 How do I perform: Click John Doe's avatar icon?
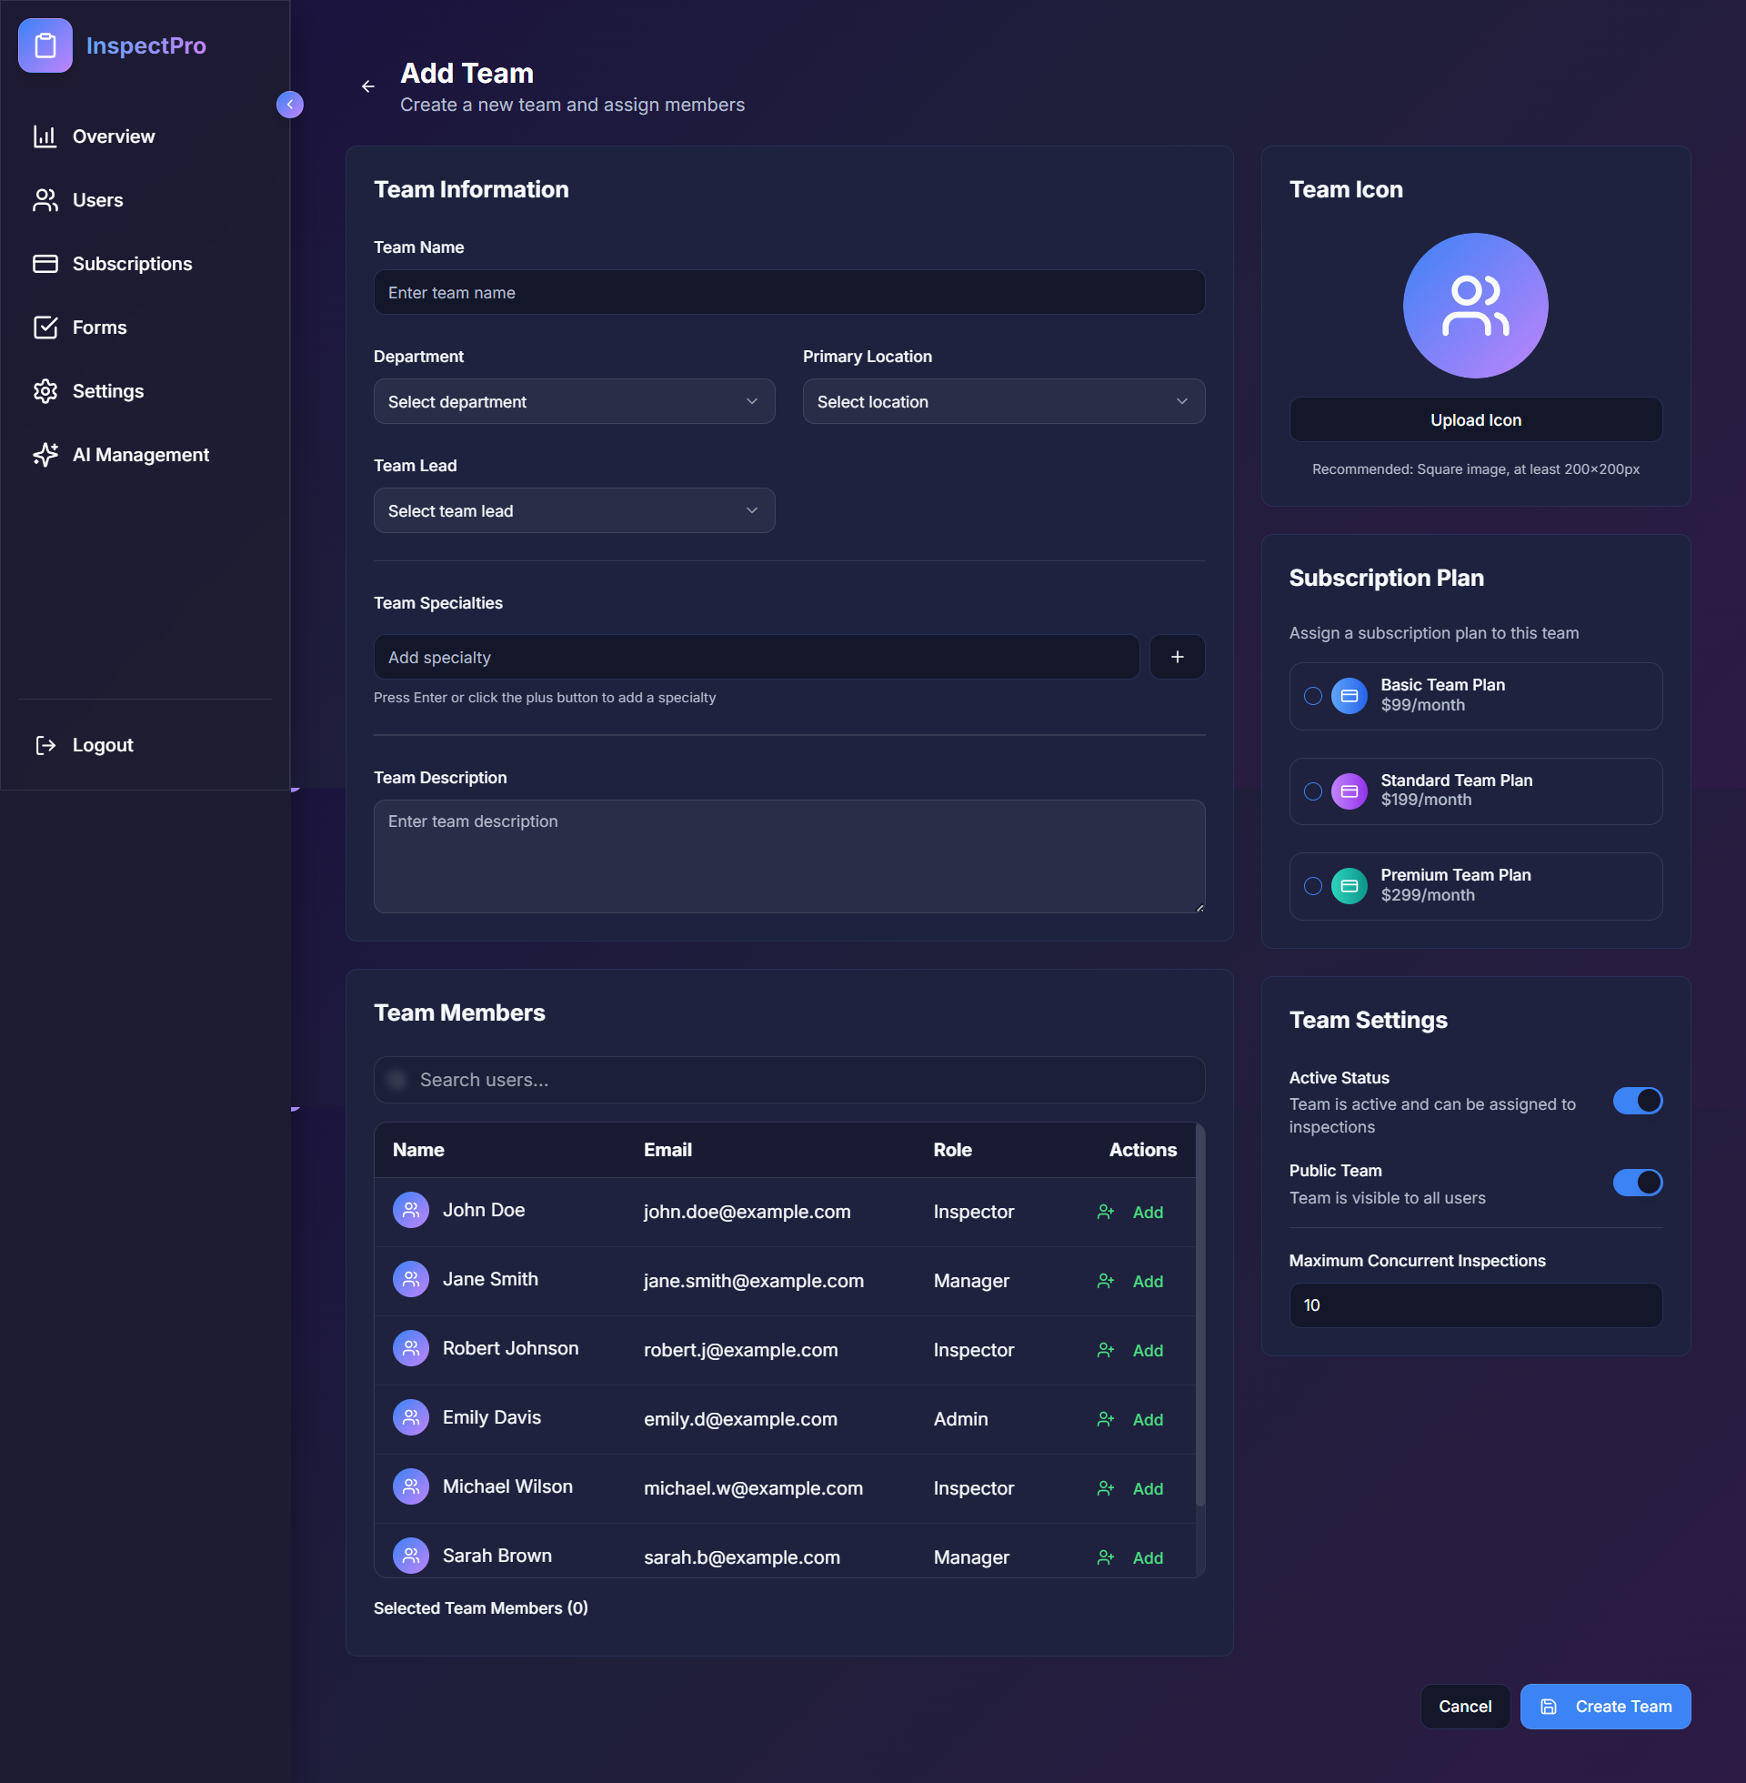pyautogui.click(x=411, y=1210)
